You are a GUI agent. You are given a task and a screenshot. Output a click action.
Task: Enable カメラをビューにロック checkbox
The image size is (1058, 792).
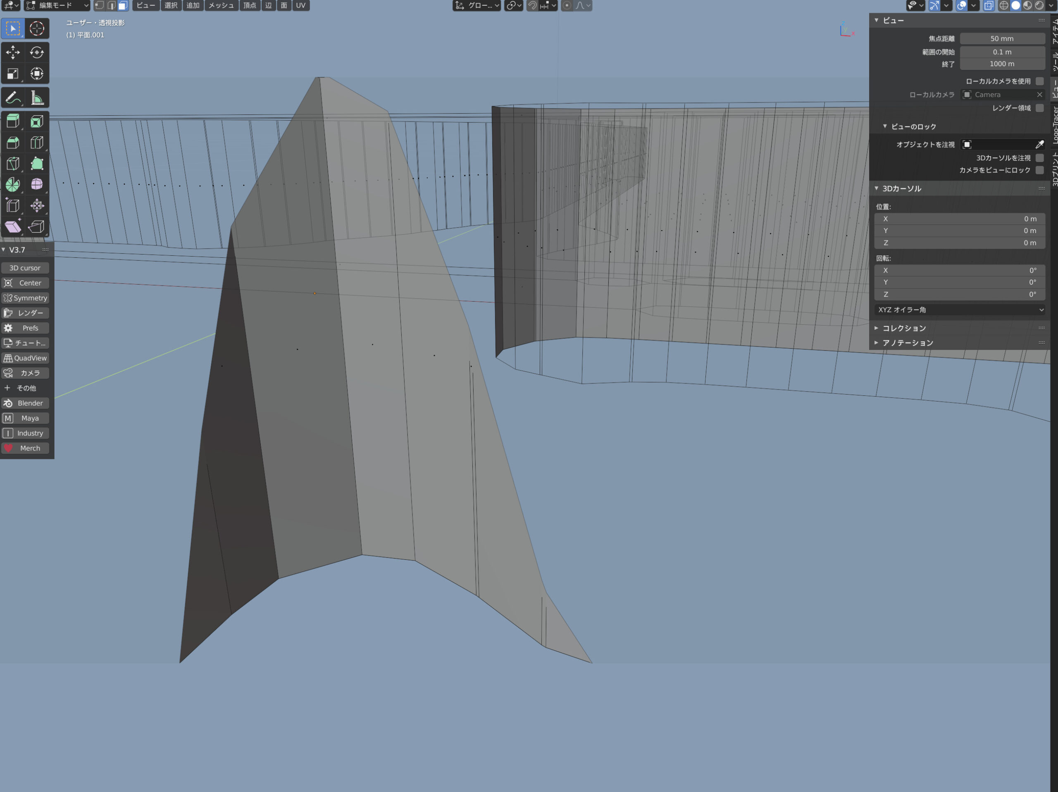coord(1039,170)
